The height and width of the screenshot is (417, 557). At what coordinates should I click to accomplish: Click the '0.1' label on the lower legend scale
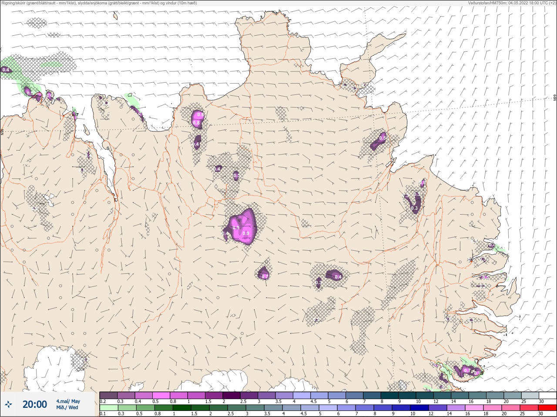[x=103, y=414]
